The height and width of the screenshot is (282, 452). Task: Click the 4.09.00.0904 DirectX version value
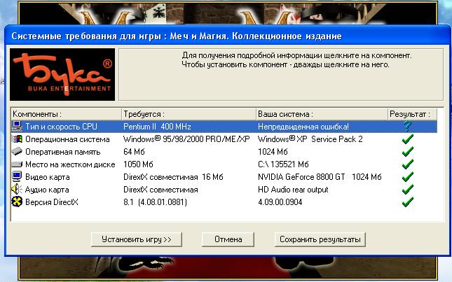(x=280, y=202)
